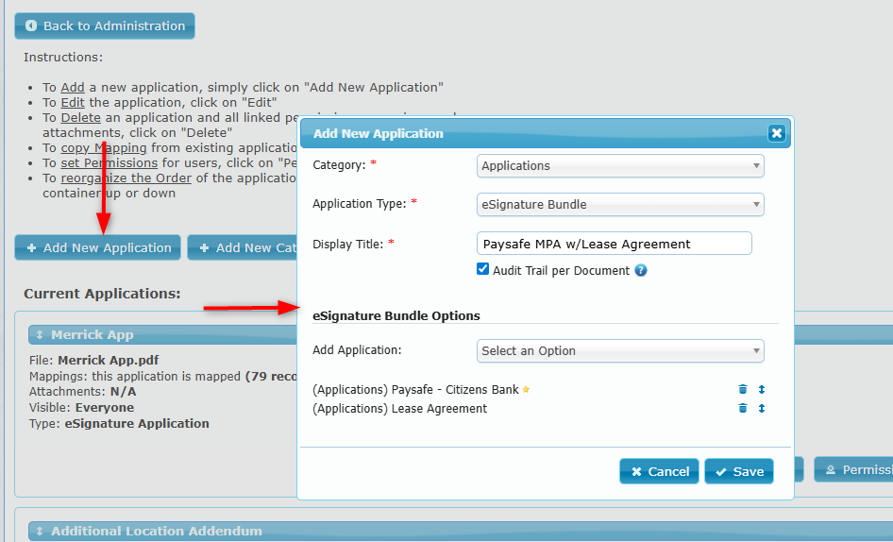Open the Application Type dropdown

620,205
